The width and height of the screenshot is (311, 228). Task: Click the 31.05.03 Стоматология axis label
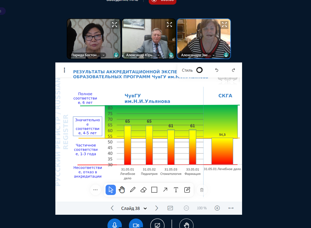click(x=171, y=172)
